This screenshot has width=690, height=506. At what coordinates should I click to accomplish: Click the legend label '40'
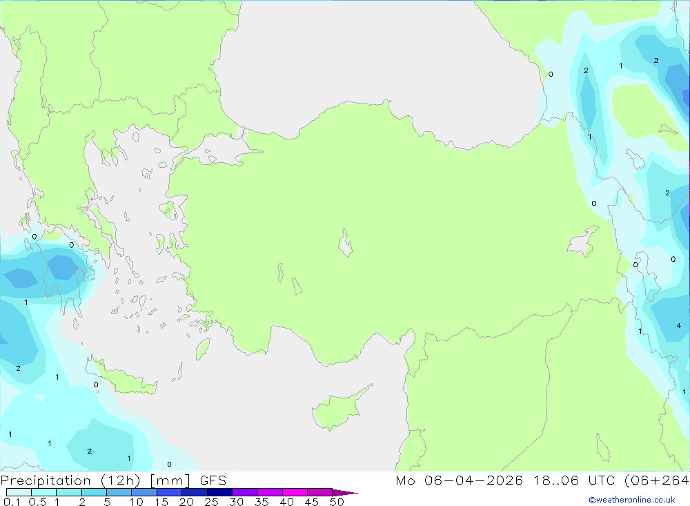click(287, 502)
